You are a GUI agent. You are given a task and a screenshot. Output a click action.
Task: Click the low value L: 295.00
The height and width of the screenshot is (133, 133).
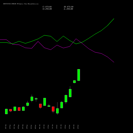click(x=68, y=9)
